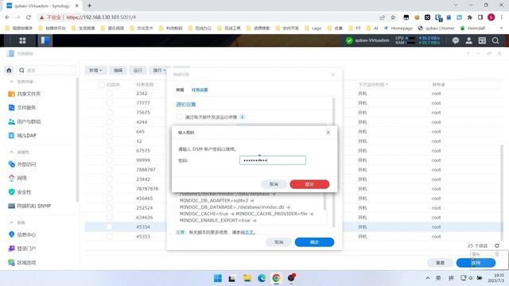509x286 pixels.
Task: Open 用户与群组 users and groups
Action: pyautogui.click(x=25, y=122)
